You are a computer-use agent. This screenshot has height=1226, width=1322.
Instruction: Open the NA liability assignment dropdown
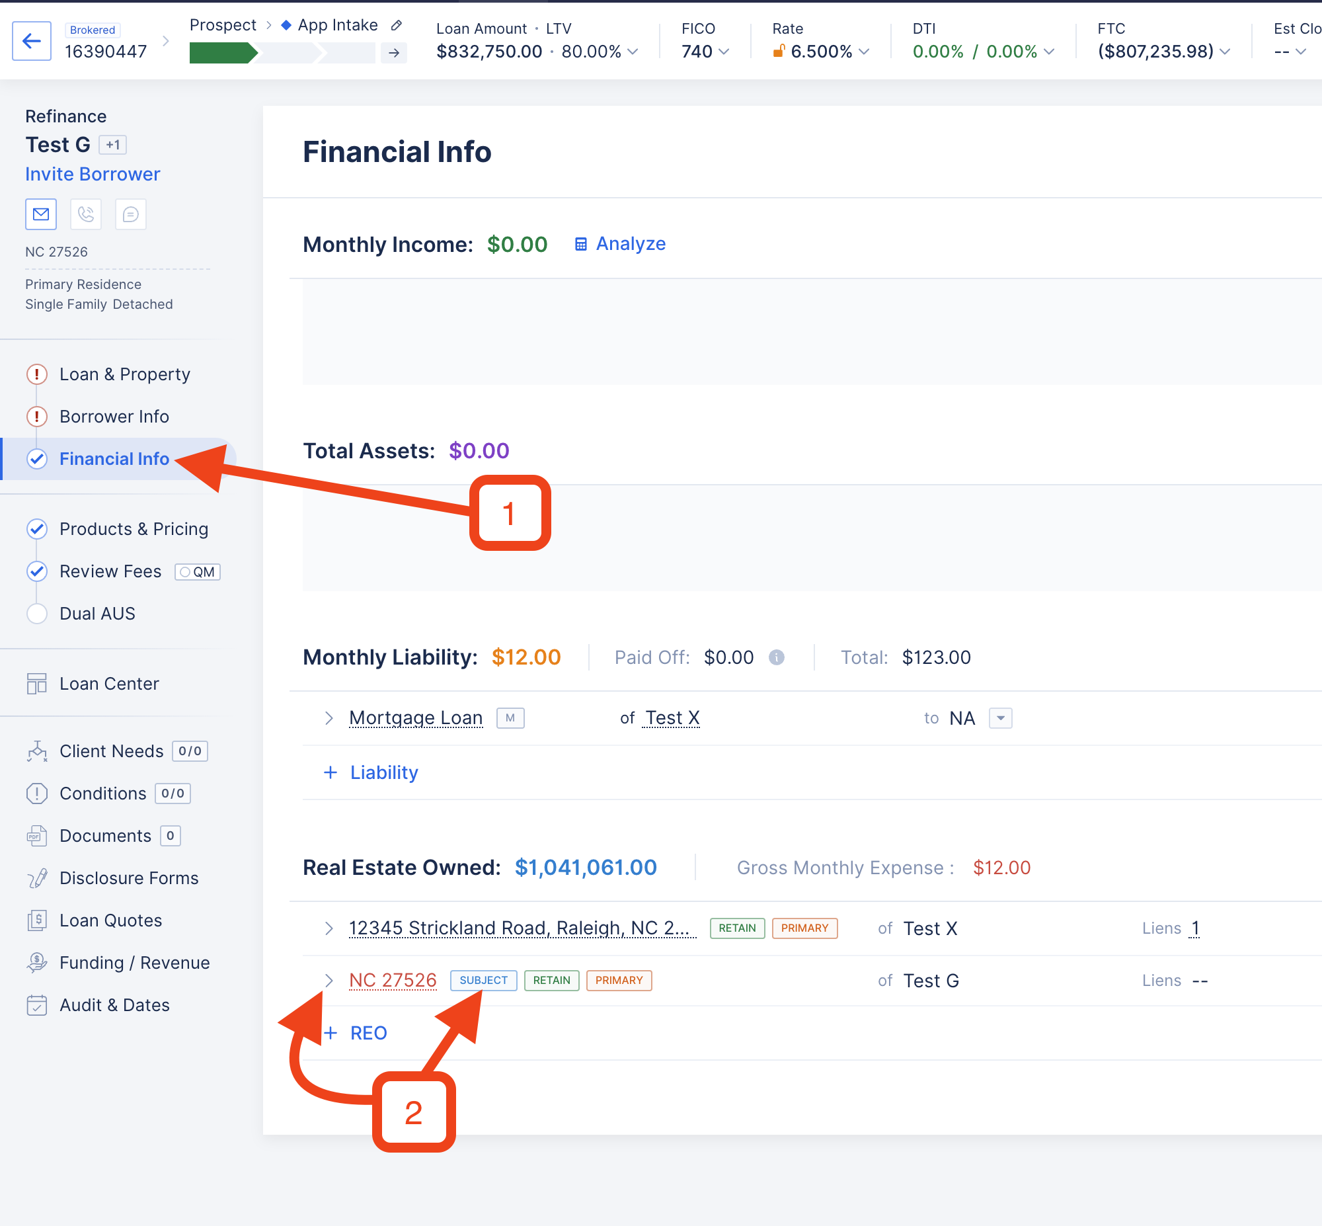point(1000,718)
